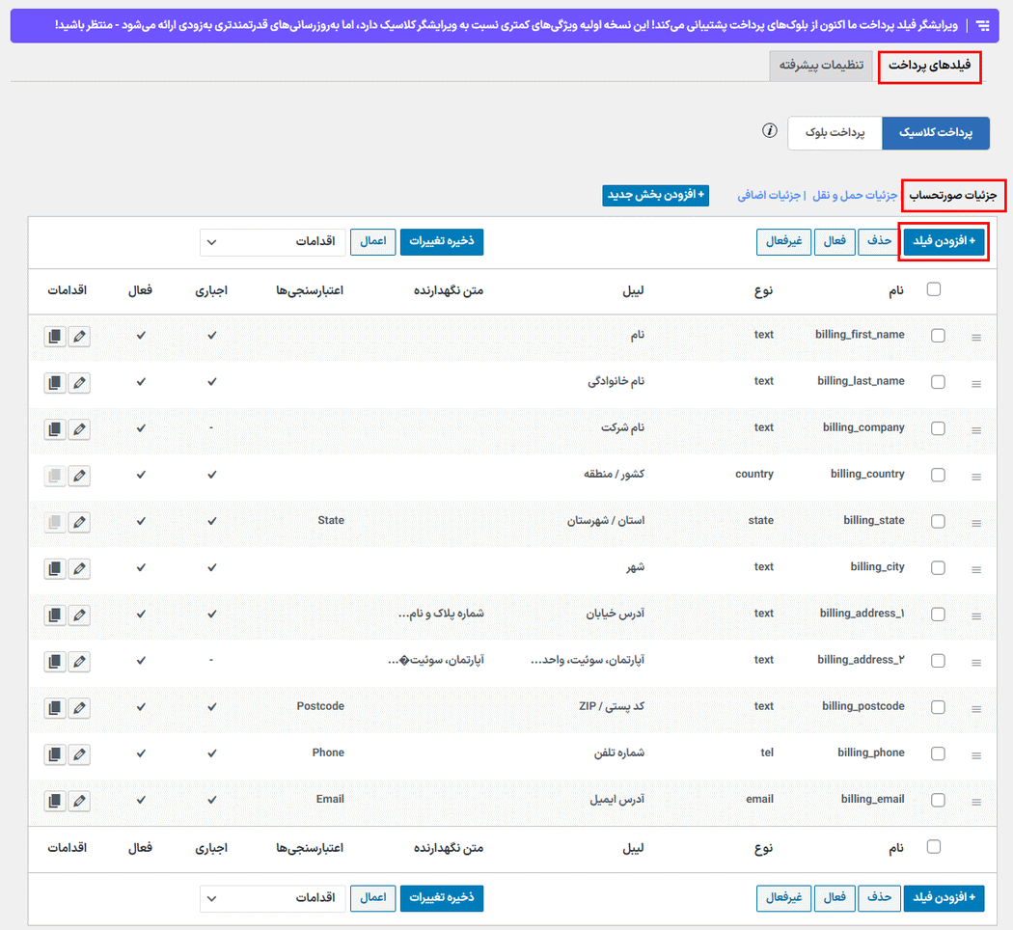Edit the billing_first_name field using pencil icon
The image size is (1013, 930).
point(79,336)
